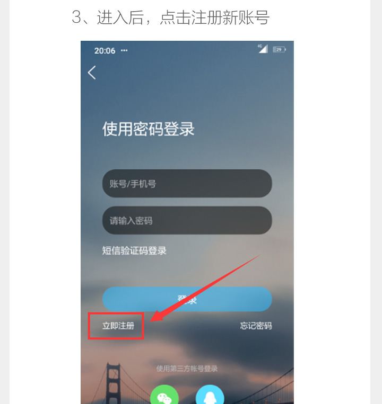Image resolution: width=382 pixels, height=404 pixels.
Task: Click the three dots beside the clock
Action: click(x=124, y=50)
